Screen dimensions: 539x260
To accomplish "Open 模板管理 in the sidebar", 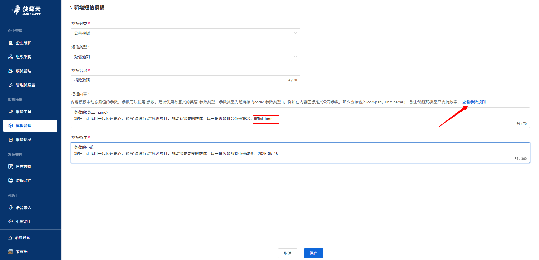I will [x=30, y=126].
